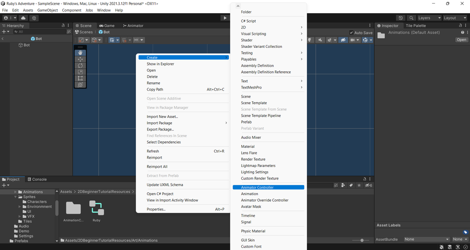Switch to the Tile Palette tab
470x250 pixels.
pos(416,25)
